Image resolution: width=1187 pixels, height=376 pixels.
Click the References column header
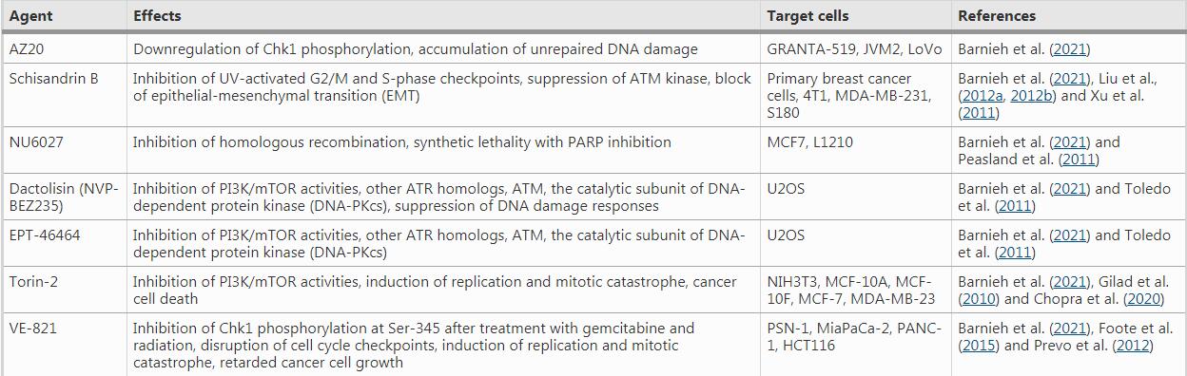tap(997, 16)
